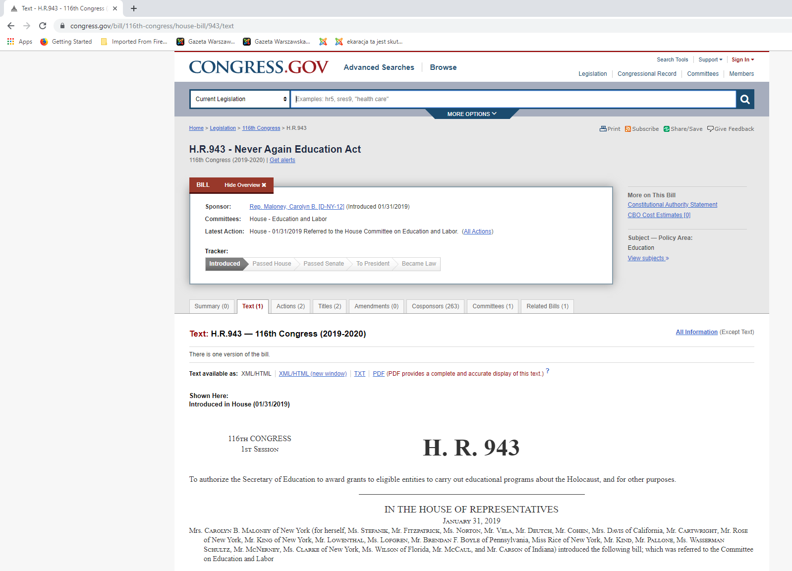
Task: Open the Actions (2) tab
Action: pyautogui.click(x=290, y=306)
